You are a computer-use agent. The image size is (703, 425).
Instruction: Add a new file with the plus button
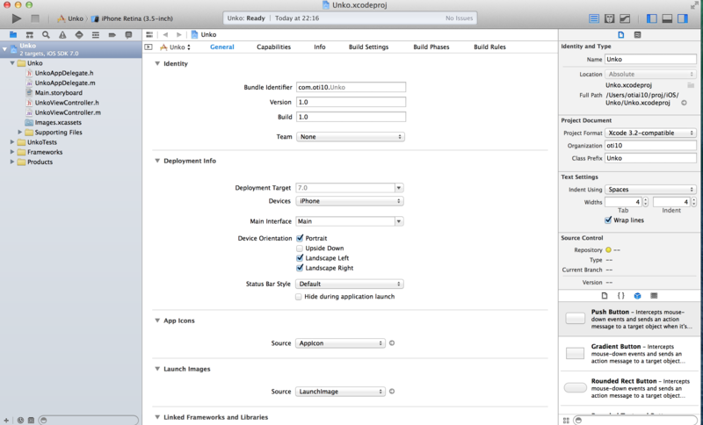pyautogui.click(x=6, y=420)
